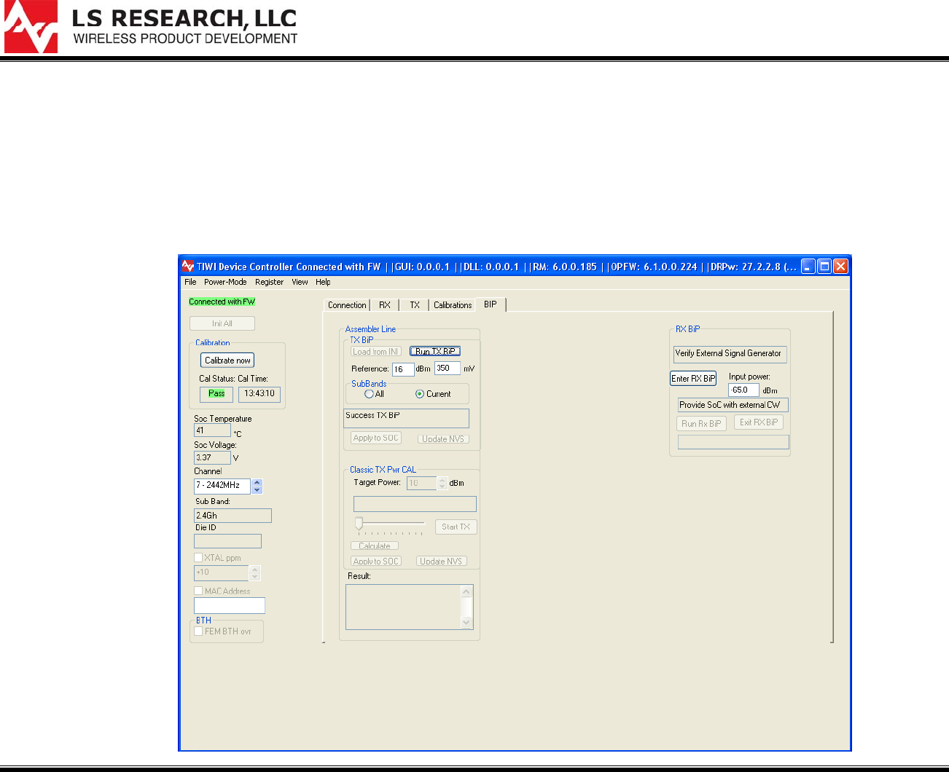This screenshot has height=772, width=949.
Task: Click the Result box scroll-down arrow
Action: pyautogui.click(x=466, y=622)
